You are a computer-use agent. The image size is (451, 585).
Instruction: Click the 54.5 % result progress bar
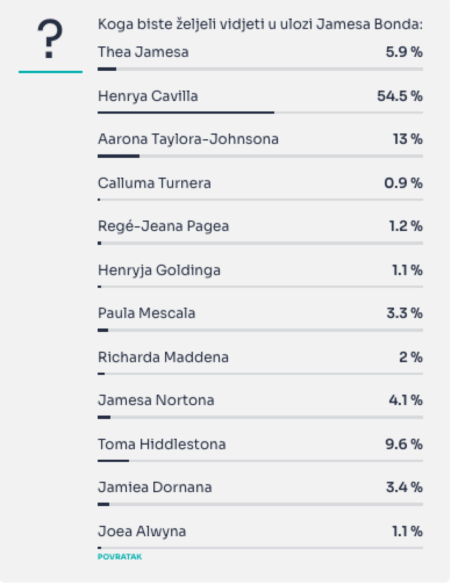[x=260, y=113]
